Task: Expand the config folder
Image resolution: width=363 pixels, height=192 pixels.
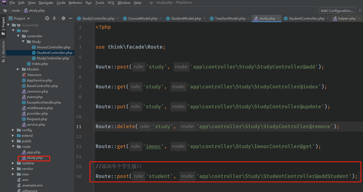Action: (13, 130)
